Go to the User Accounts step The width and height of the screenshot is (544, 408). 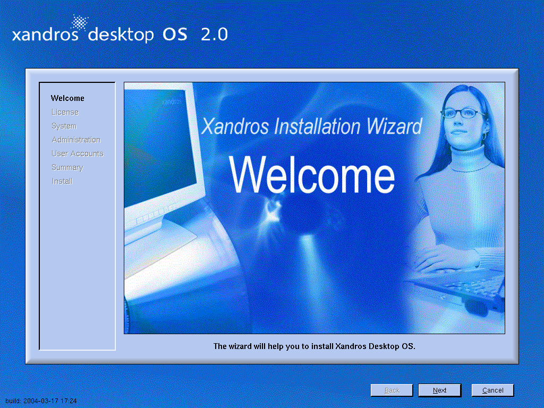pyautogui.click(x=78, y=154)
